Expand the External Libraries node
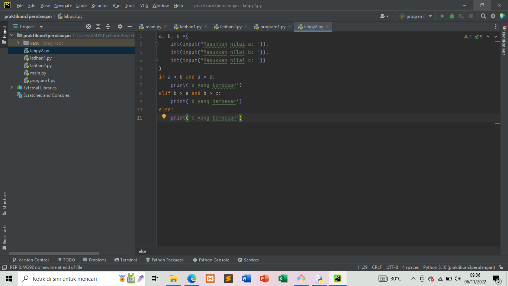The image size is (508, 286). pyautogui.click(x=11, y=88)
